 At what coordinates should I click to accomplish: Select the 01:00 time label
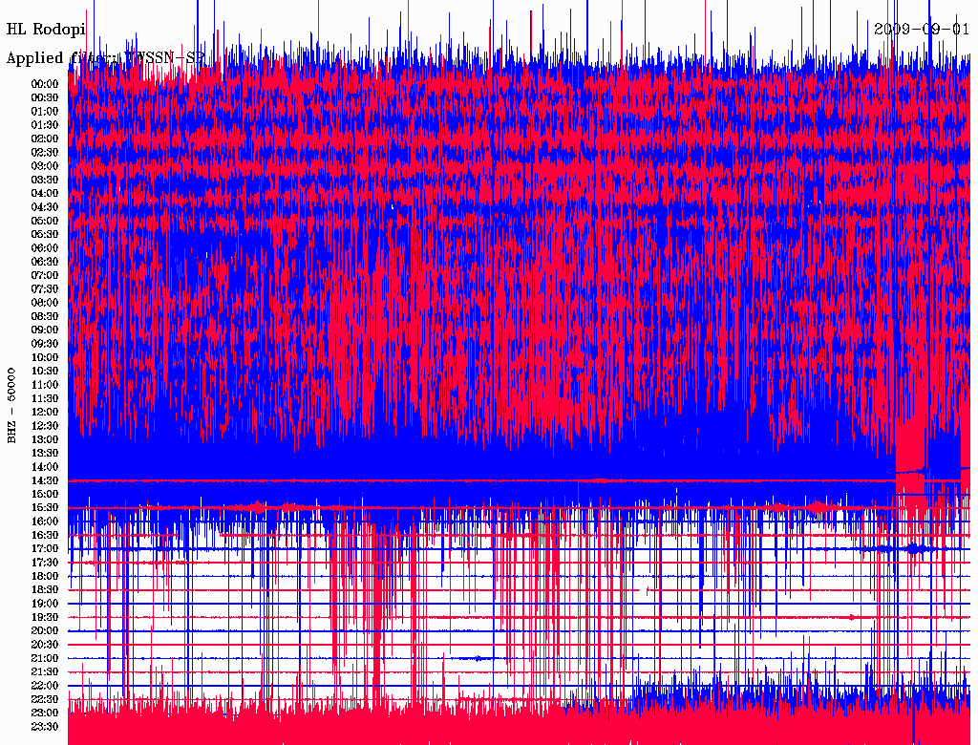point(45,112)
